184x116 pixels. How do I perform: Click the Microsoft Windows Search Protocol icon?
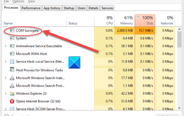pyautogui.click(x=12, y=86)
